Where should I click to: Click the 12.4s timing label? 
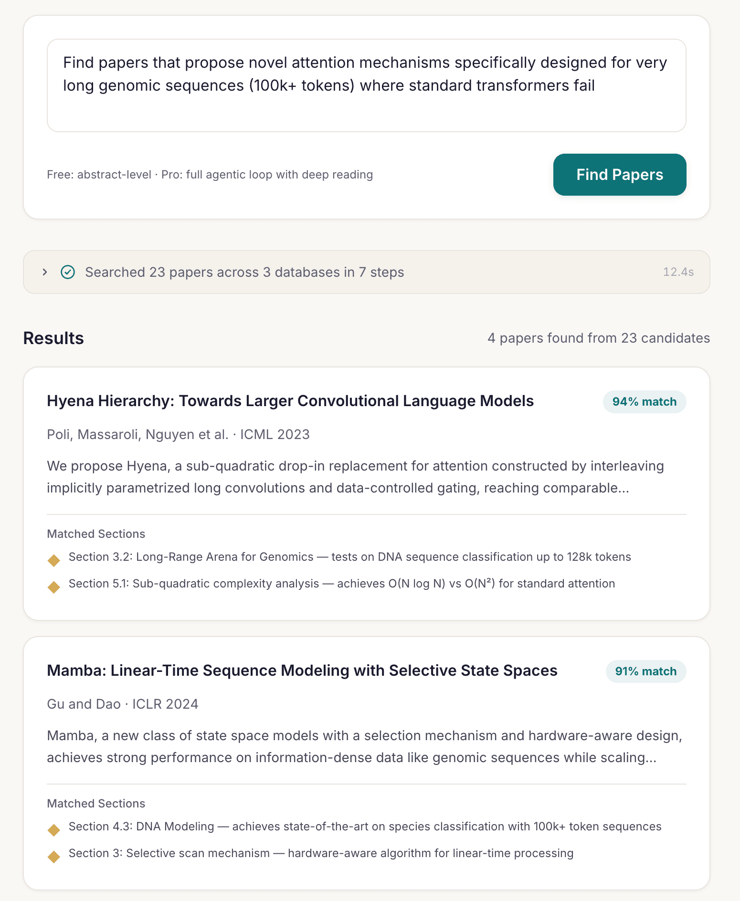(678, 272)
